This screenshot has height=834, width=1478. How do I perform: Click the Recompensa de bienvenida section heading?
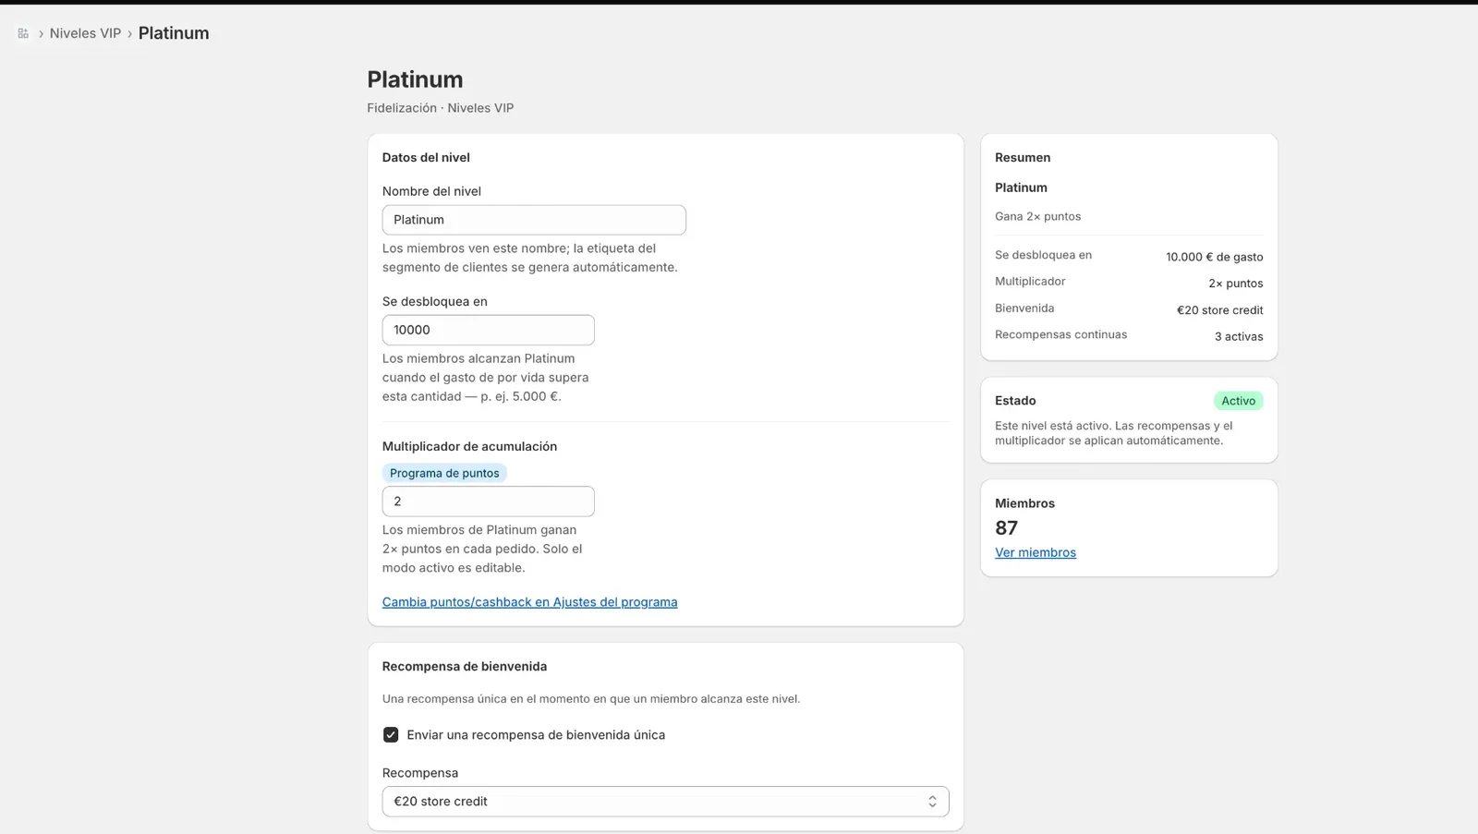465,667
